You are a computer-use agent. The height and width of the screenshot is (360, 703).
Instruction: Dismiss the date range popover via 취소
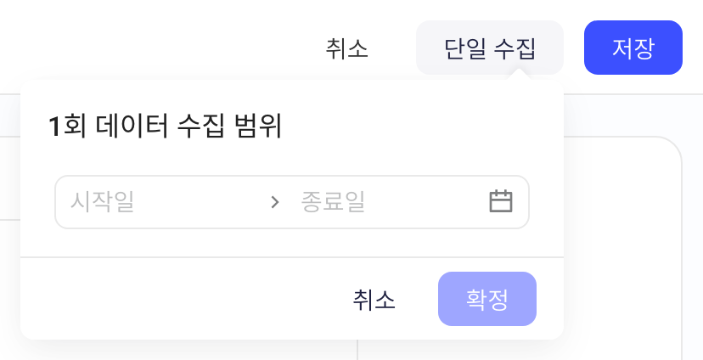pos(374,300)
